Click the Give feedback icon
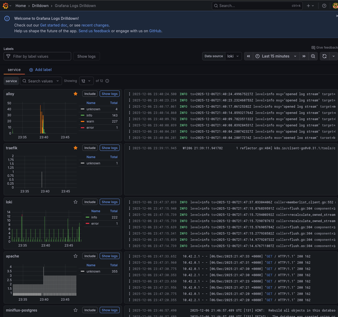 coord(313,48)
